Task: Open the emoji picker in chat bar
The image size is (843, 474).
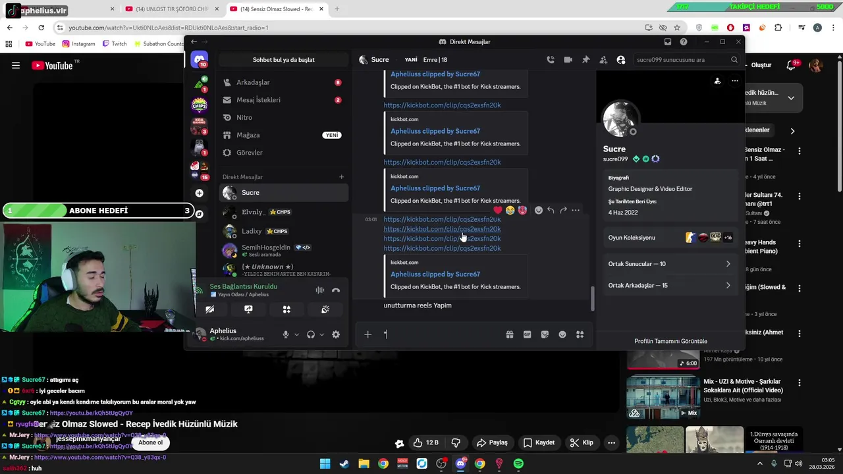Action: coord(562,335)
